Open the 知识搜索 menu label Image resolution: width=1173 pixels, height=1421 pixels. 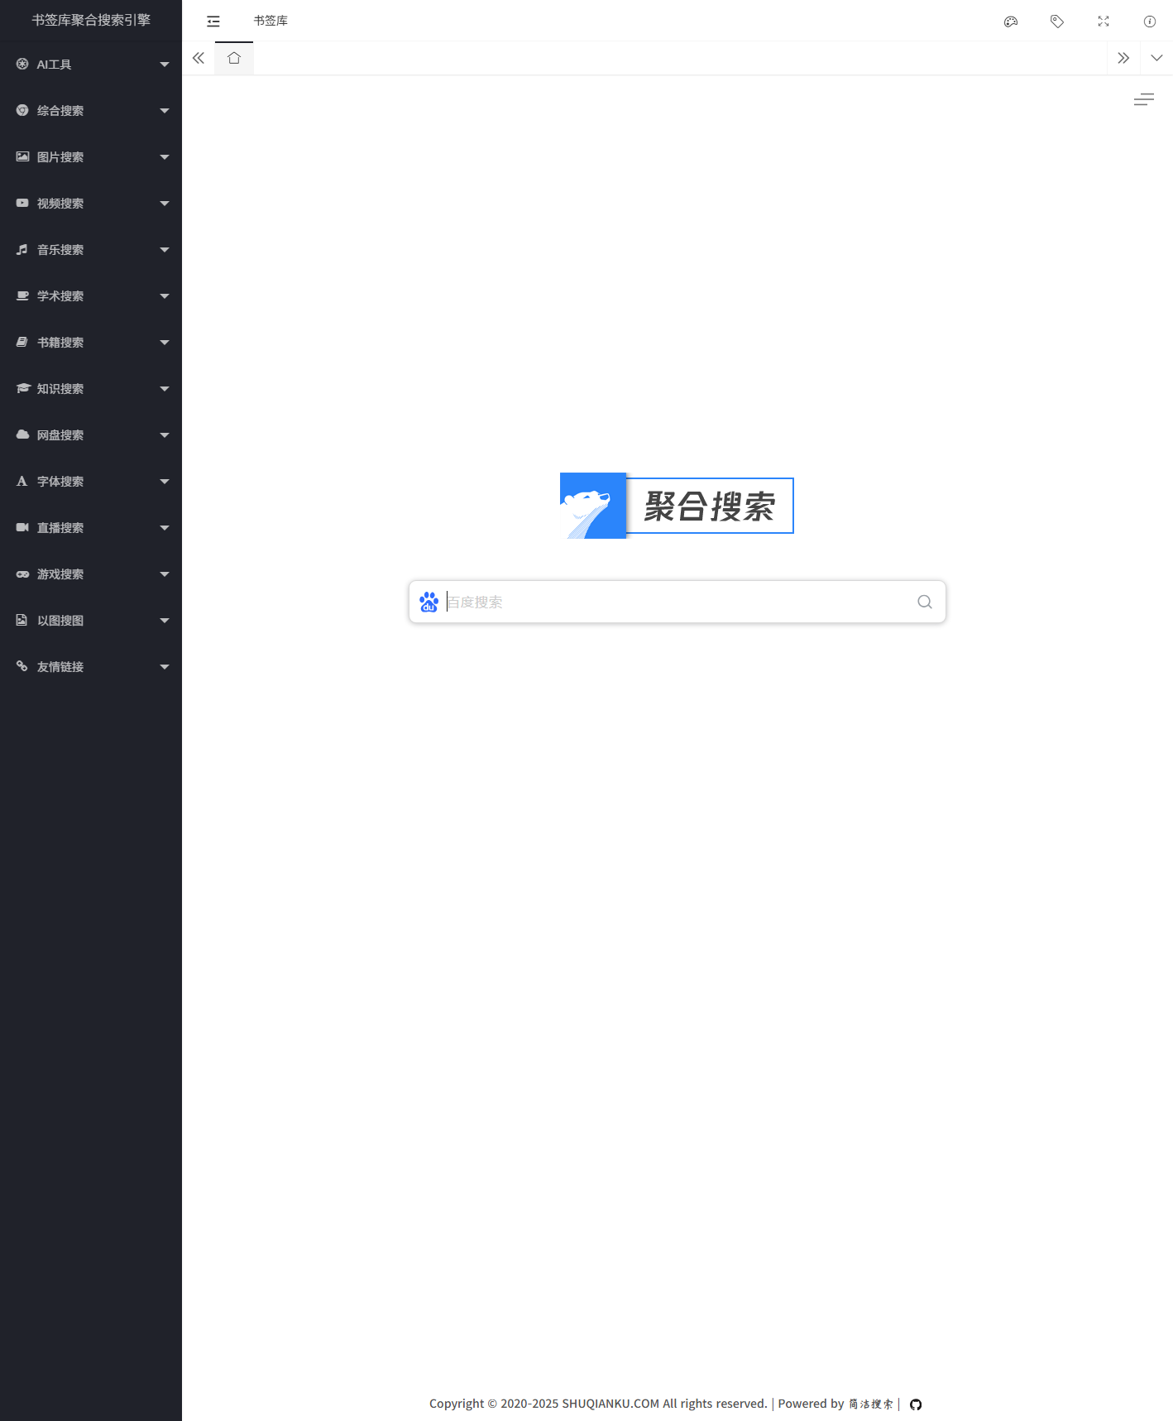(60, 388)
